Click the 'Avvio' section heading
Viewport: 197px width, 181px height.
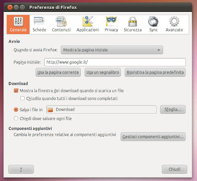[14, 41]
